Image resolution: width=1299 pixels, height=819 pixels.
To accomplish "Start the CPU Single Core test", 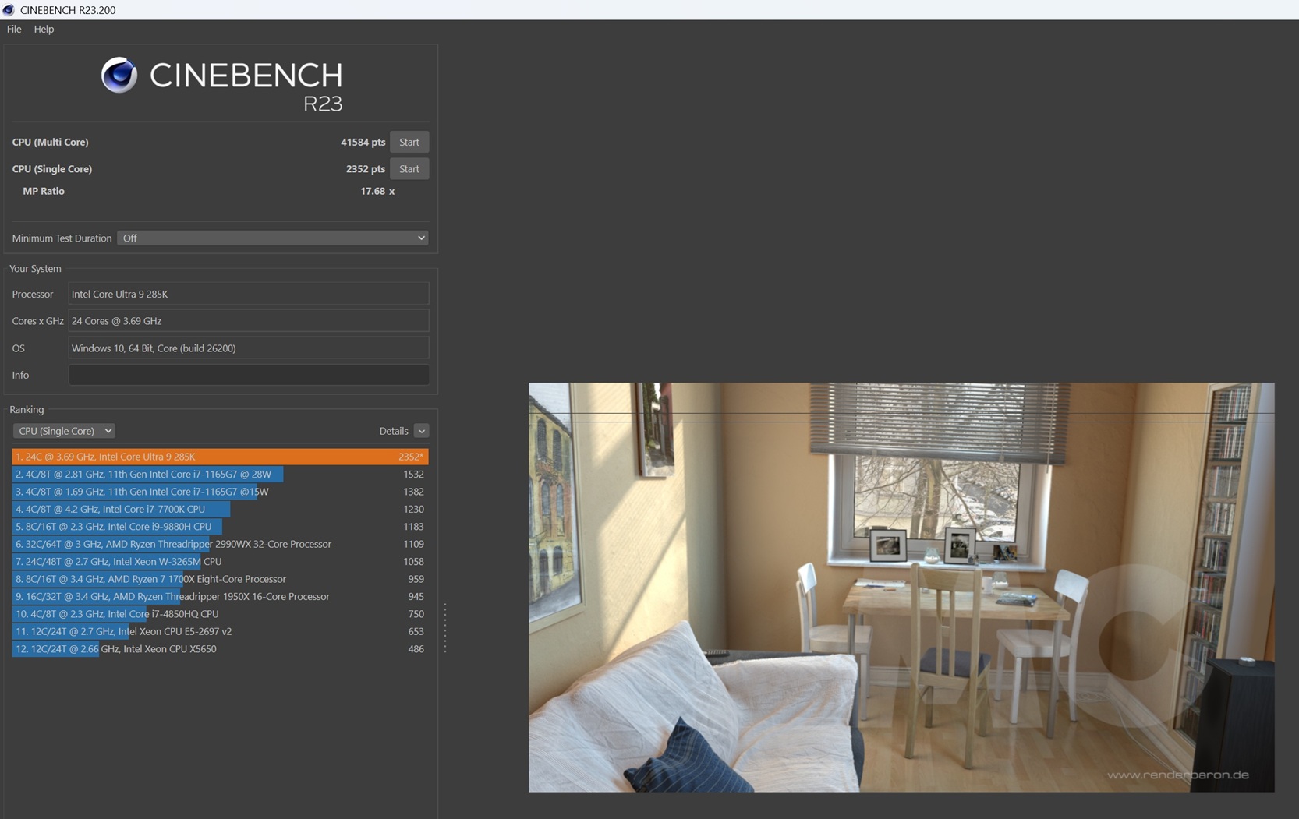I will point(409,169).
